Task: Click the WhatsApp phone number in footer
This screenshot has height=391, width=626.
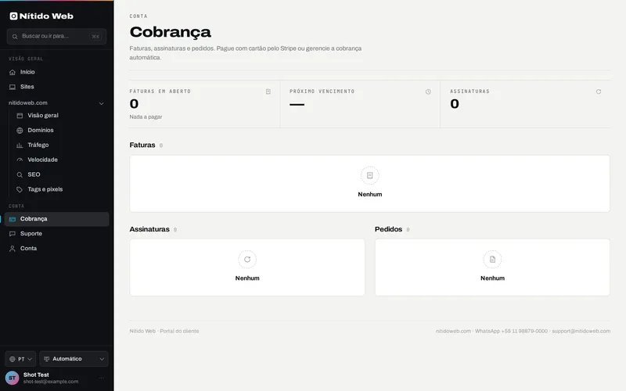Action: pyautogui.click(x=524, y=331)
